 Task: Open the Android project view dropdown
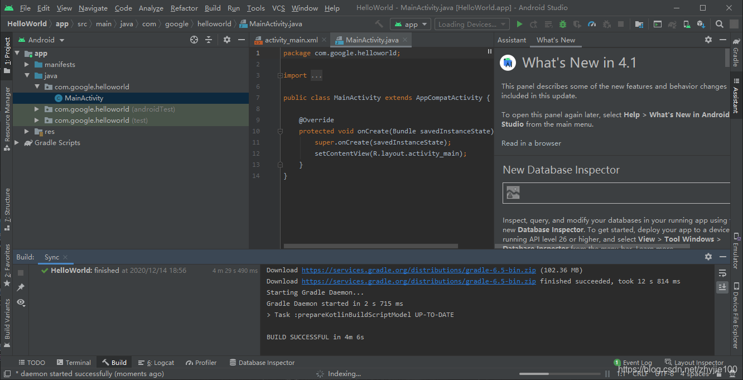pyautogui.click(x=41, y=40)
